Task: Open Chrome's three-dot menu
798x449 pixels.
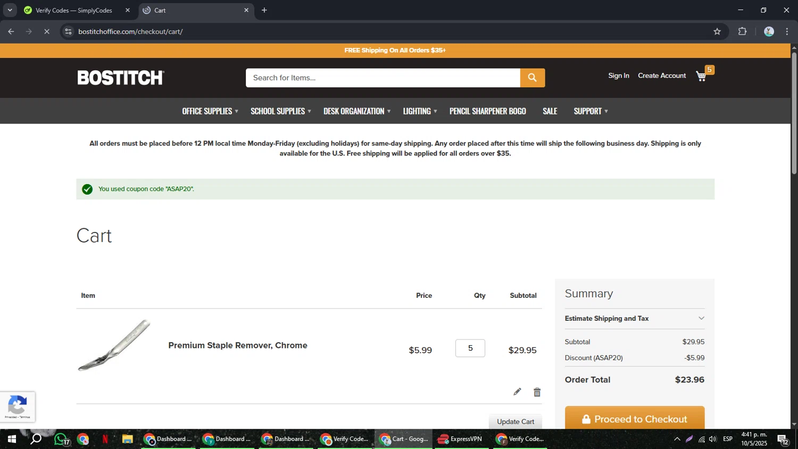Action: click(787, 32)
